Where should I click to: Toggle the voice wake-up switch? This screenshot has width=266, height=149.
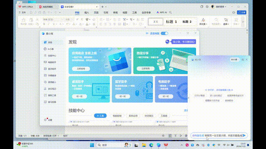coord(164,34)
